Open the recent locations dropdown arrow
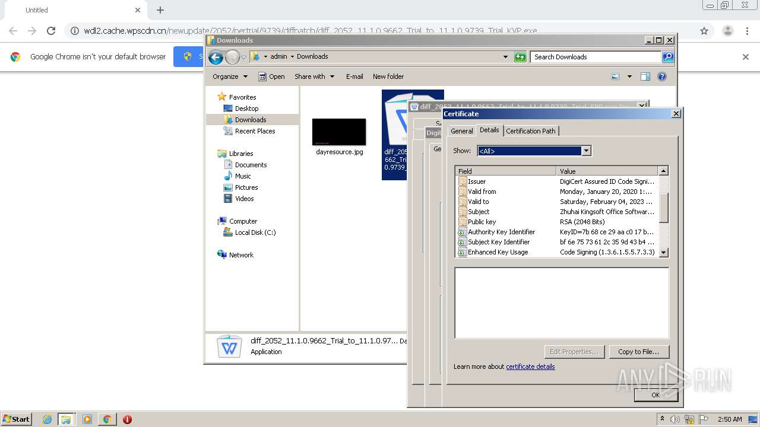 [x=243, y=57]
